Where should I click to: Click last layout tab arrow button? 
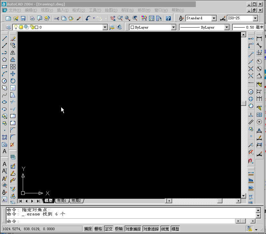tap(38, 201)
